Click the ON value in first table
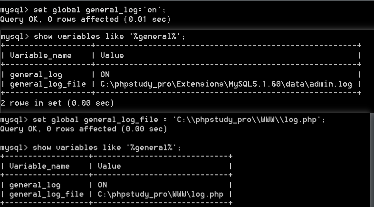Screen dimensions: 374x207 [105, 75]
